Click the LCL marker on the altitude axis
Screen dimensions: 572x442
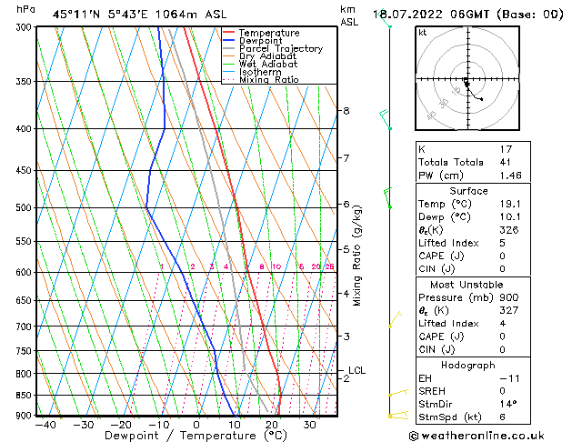point(356,370)
